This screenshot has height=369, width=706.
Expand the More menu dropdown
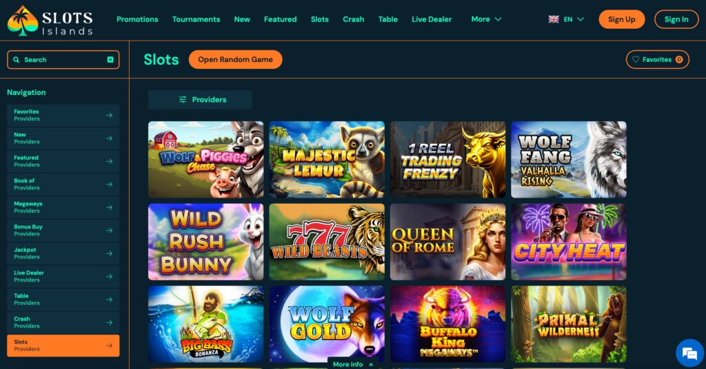tap(486, 19)
